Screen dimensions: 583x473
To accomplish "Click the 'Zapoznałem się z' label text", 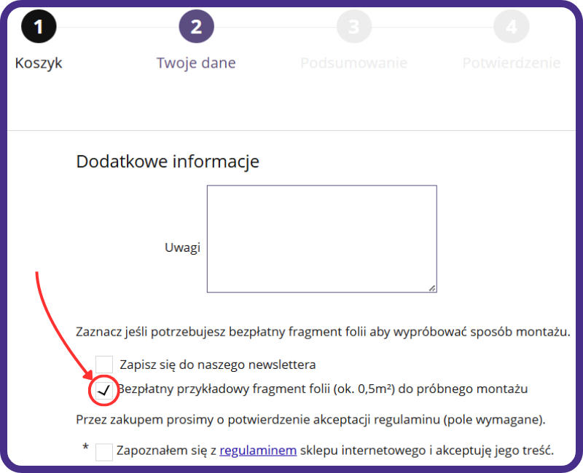I will [x=168, y=450].
